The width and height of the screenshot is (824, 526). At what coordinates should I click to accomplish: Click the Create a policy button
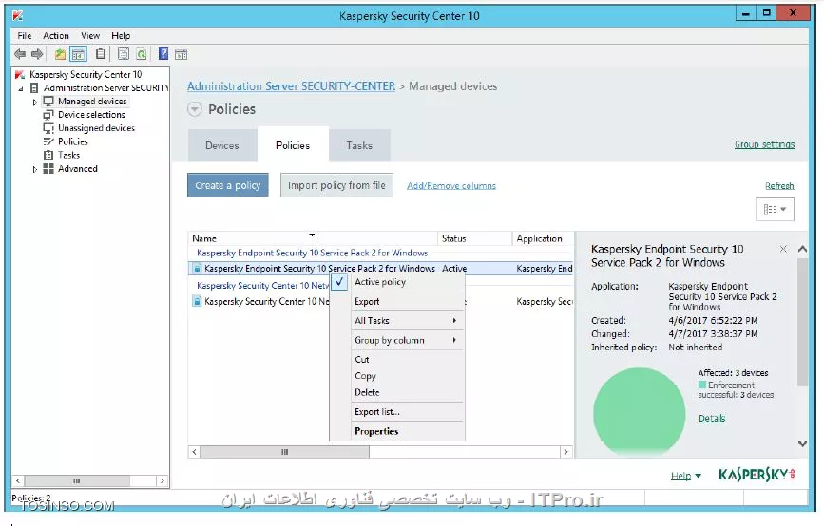pyautogui.click(x=227, y=185)
